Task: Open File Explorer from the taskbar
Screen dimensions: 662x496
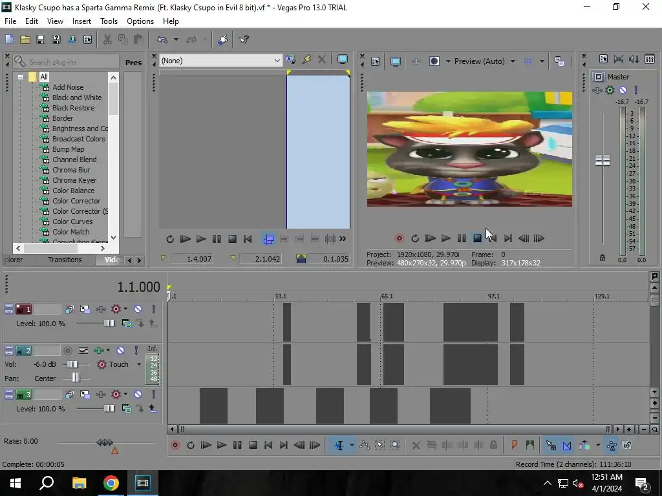Action: (x=79, y=483)
